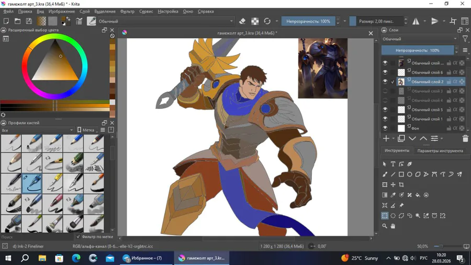Pick the Ellipse shape tool
The height and width of the screenshot is (265, 471).
pos(410,174)
